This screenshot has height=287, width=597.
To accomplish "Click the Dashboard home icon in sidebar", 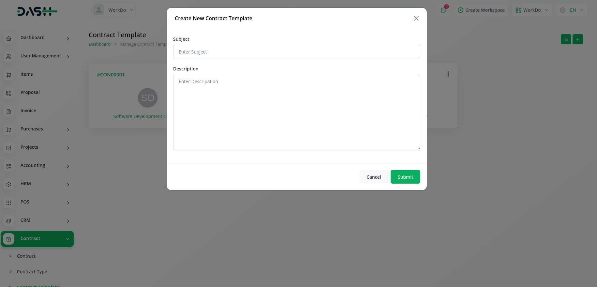I will point(9,38).
